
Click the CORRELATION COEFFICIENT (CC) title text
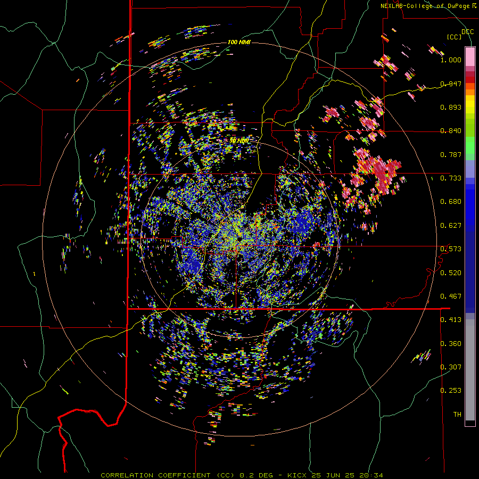(168, 475)
